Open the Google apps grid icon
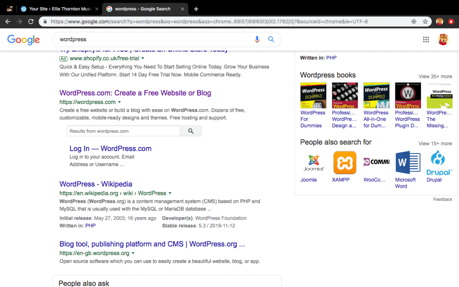 point(426,39)
